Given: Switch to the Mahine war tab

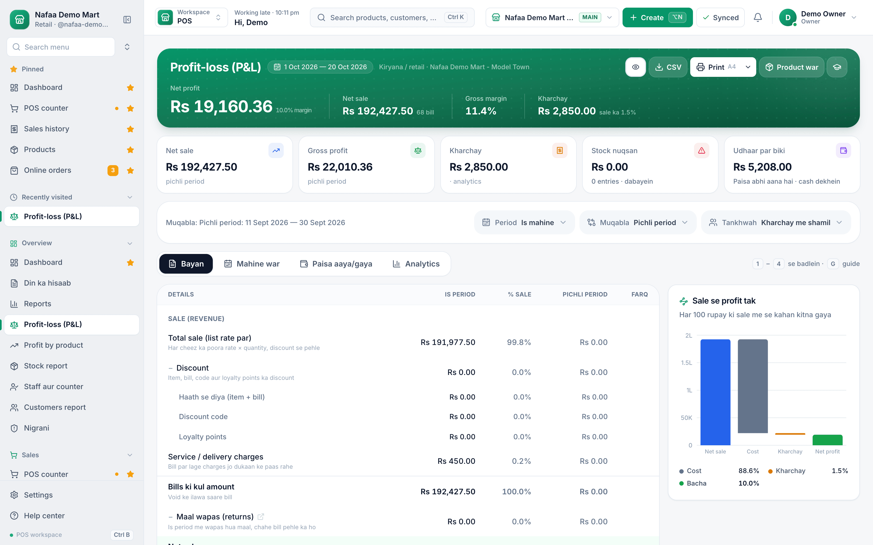Looking at the screenshot, I should [252, 264].
